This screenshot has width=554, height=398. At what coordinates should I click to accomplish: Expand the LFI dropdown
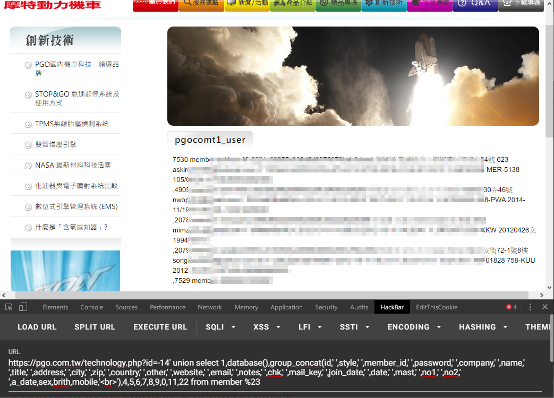click(x=310, y=327)
